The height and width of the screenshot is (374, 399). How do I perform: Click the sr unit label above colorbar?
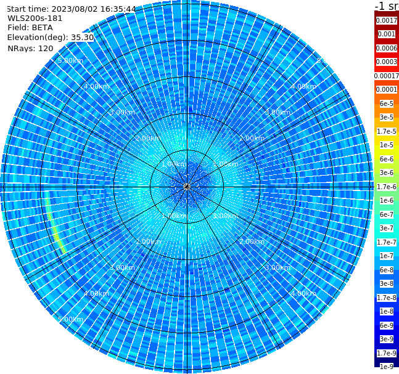pyautogui.click(x=387, y=6)
